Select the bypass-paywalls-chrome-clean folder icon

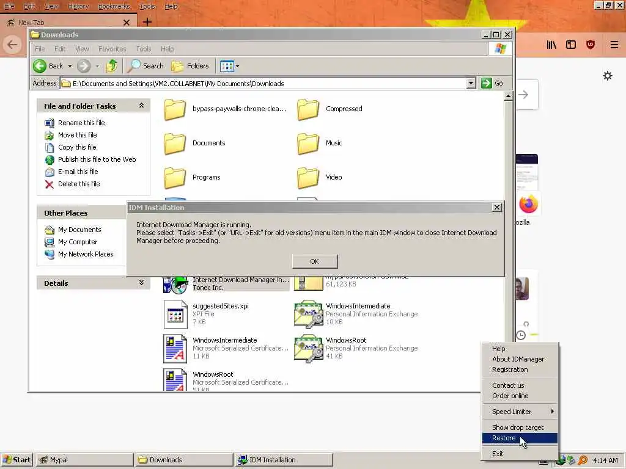[x=175, y=109]
